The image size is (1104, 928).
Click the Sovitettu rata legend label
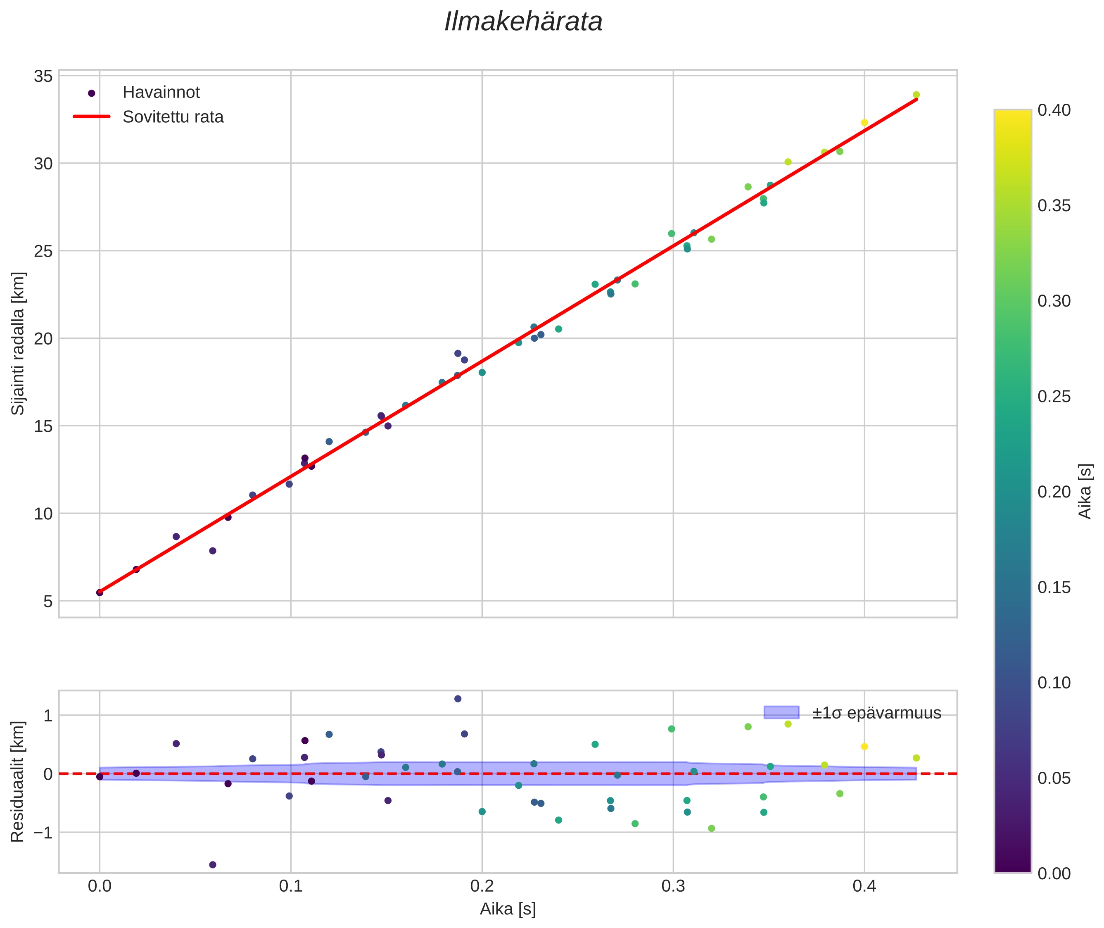click(x=173, y=117)
